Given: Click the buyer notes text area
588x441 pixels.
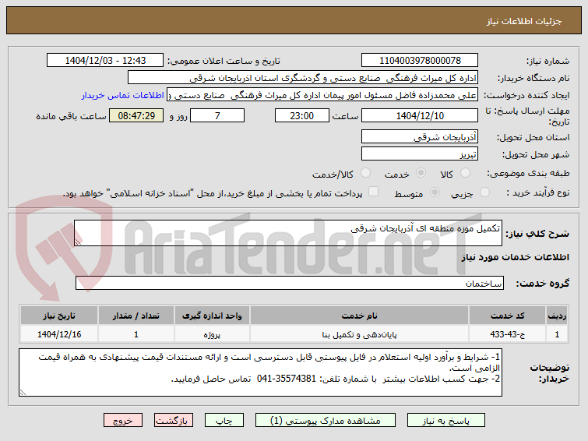Looking at the screenshot, I should [260, 372].
